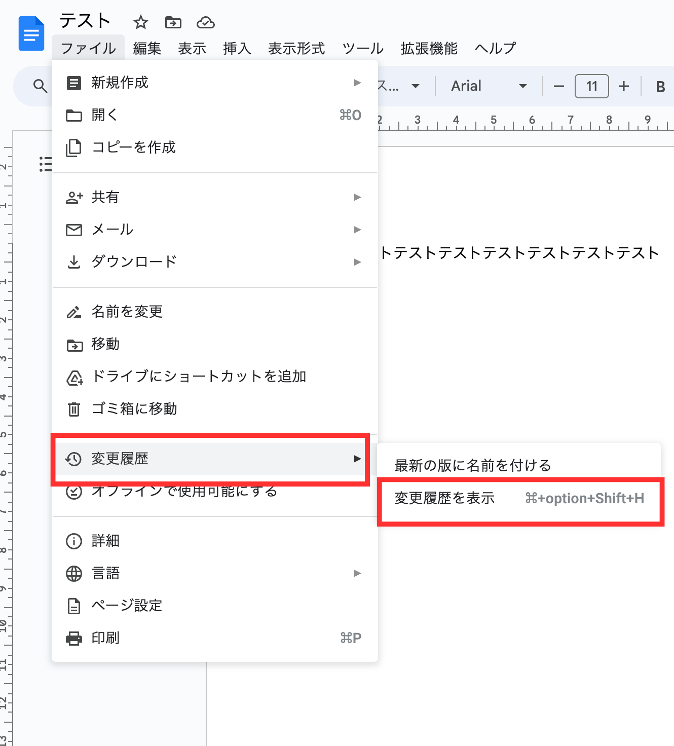Open the Arial font dropdown
The image size is (674, 746).
[489, 86]
